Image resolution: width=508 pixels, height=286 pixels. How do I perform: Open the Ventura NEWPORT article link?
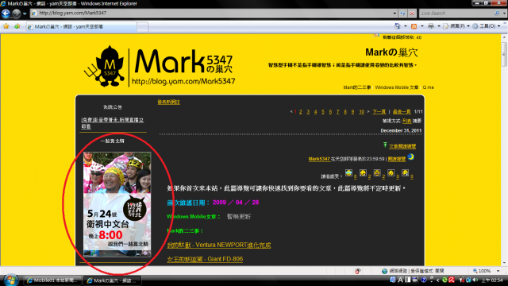(219, 245)
